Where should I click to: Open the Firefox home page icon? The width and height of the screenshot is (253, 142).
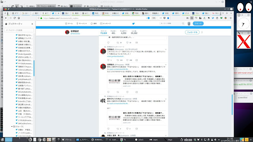[x=19, y=18]
